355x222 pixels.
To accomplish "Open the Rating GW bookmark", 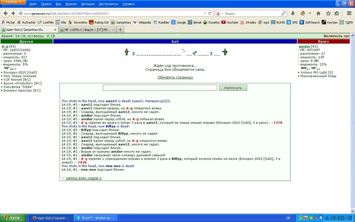I will 99,23.
